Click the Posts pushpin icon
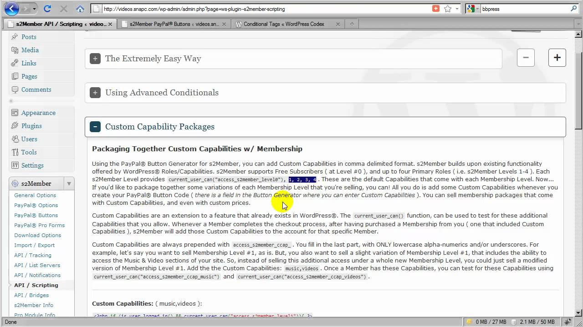This screenshot has height=327, width=583. (15, 36)
